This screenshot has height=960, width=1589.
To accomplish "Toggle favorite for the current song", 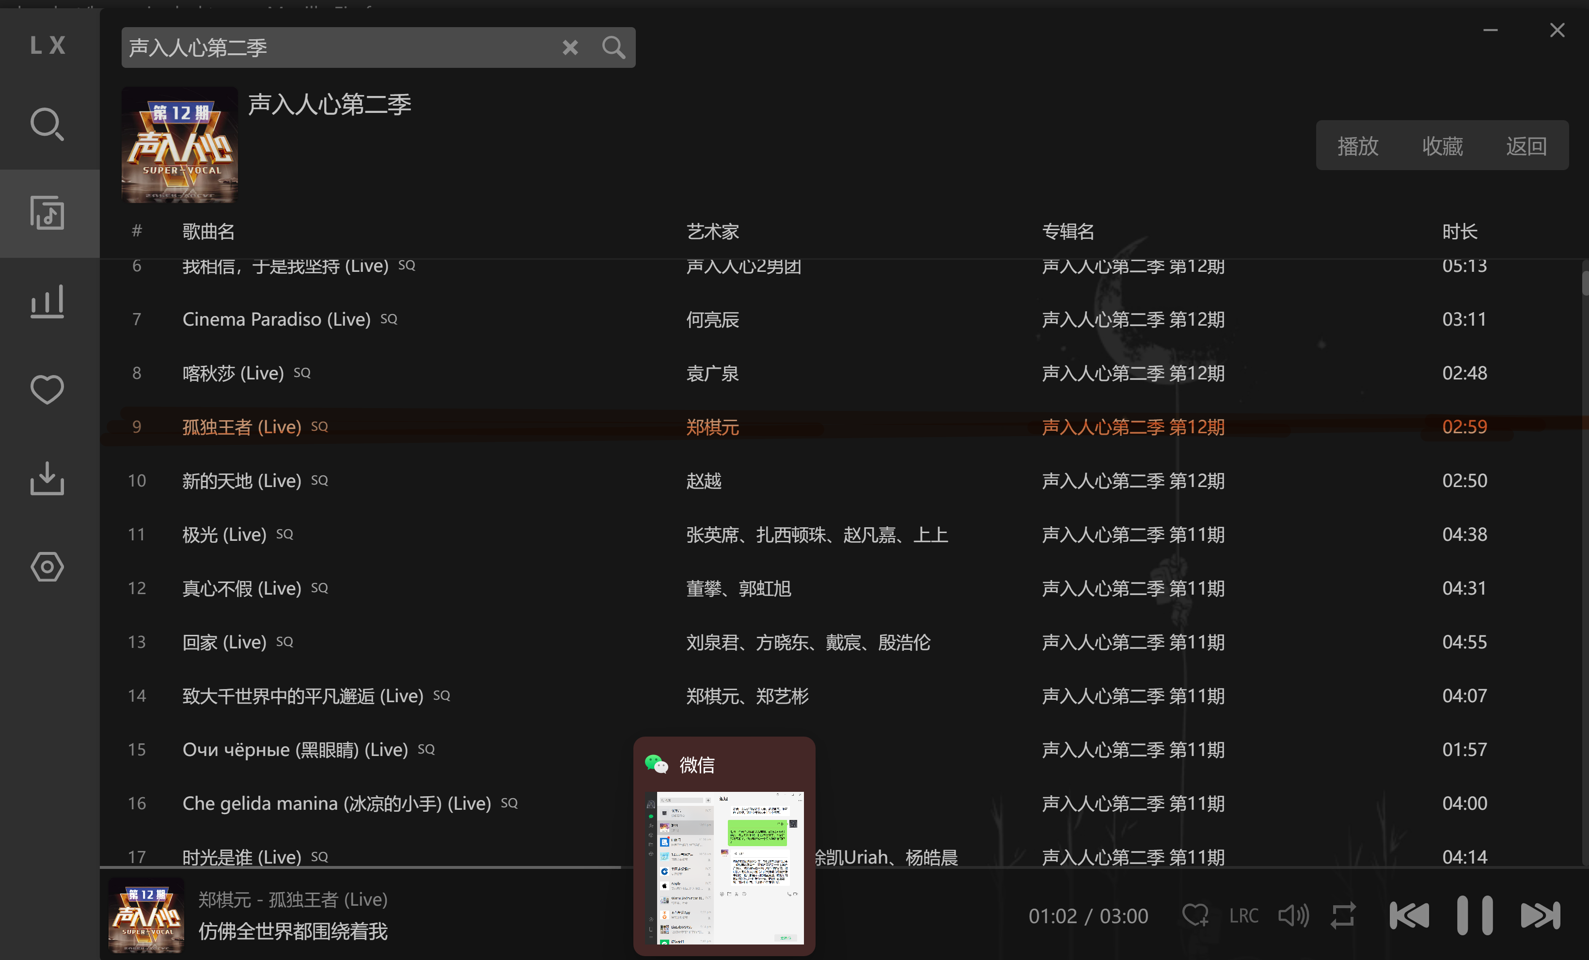I will tap(1196, 915).
